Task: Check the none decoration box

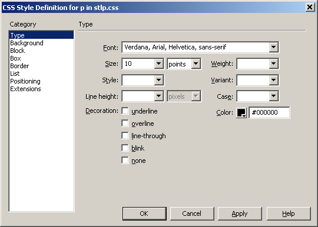Action: [125, 161]
